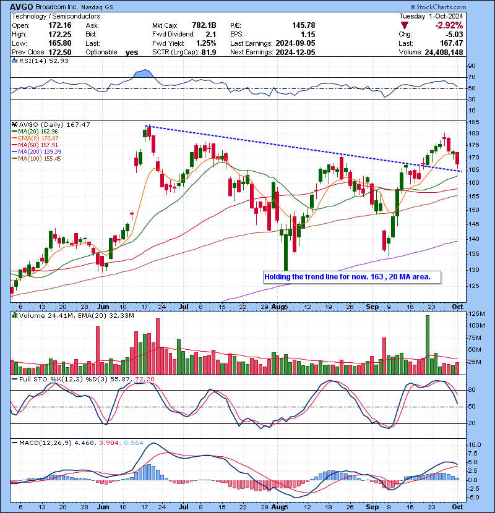Select the High value 172.25
The image size is (495, 513).
60,35
